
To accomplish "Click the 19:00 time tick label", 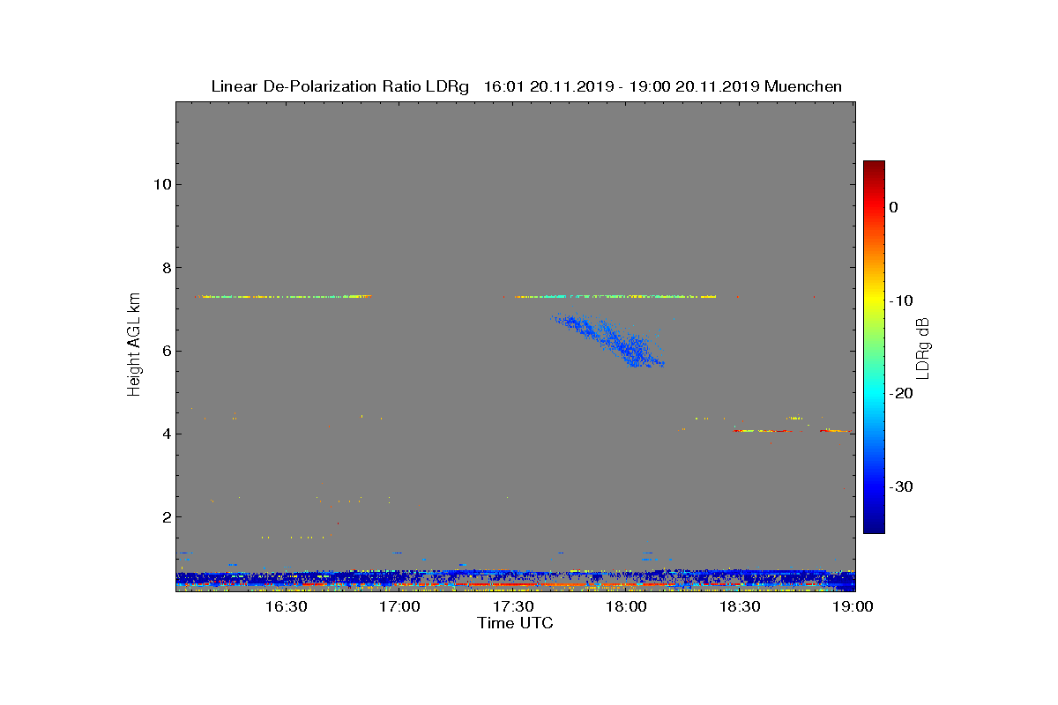I will (x=853, y=606).
